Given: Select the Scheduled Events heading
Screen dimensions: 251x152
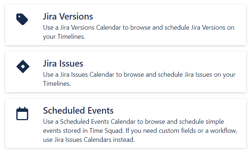Looking at the screenshot, I should click(x=78, y=110).
